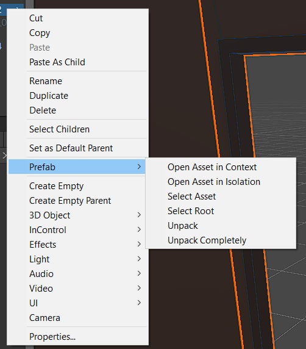Screen dimensions: 306x349
Task: Choose Open Asset in Context
Action: pyautogui.click(x=221, y=167)
